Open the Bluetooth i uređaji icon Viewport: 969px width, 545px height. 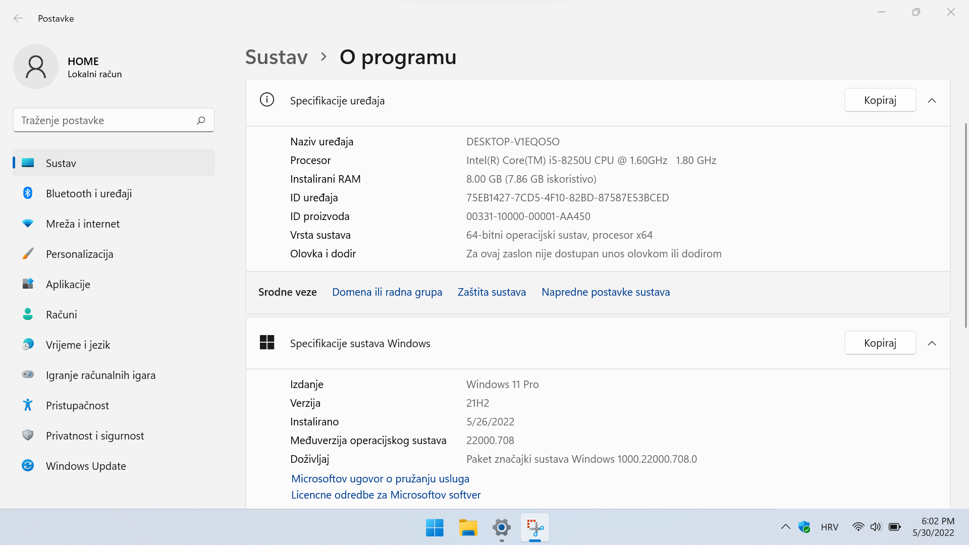pos(28,193)
